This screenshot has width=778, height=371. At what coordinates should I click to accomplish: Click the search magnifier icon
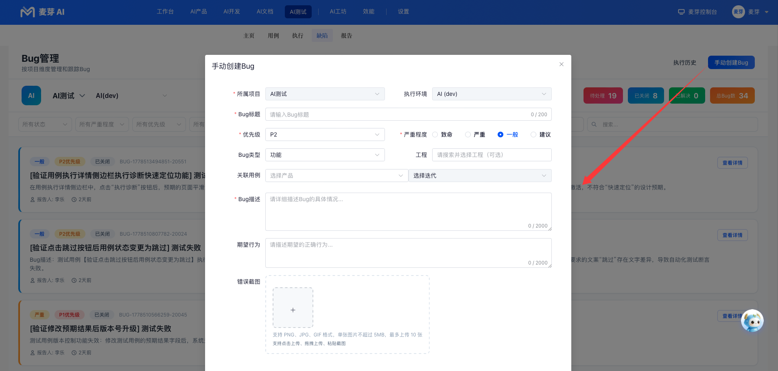pyautogui.click(x=594, y=124)
